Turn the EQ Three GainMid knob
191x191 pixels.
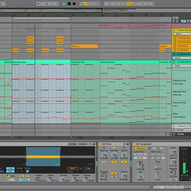pyautogui.click(x=114, y=154)
